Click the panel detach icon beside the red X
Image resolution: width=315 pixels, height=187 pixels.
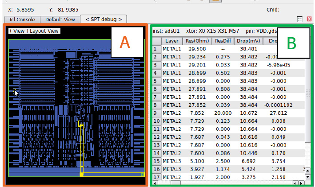point(300,19)
